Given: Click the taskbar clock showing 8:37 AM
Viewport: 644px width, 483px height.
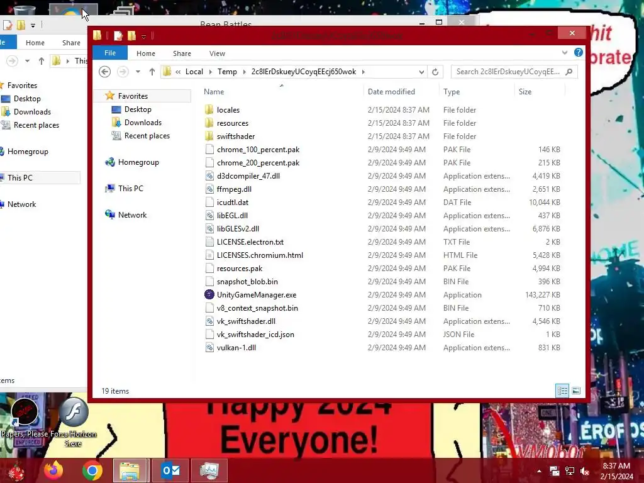Looking at the screenshot, I should (x=616, y=470).
